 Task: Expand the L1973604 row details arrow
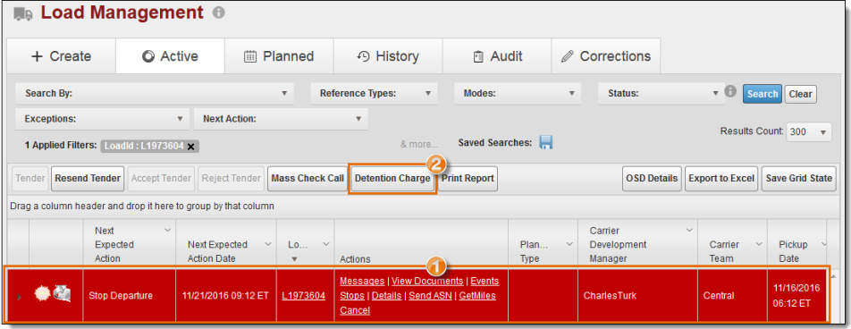click(x=20, y=298)
